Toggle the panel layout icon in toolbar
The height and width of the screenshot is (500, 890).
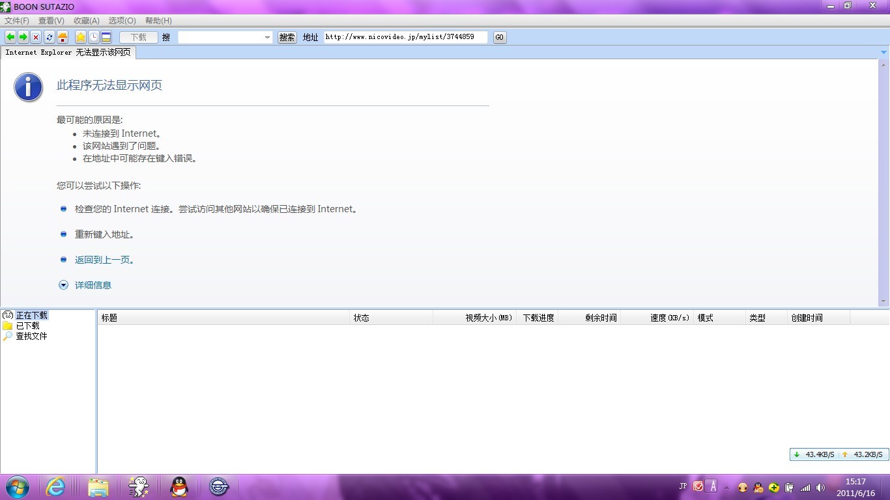click(x=106, y=37)
